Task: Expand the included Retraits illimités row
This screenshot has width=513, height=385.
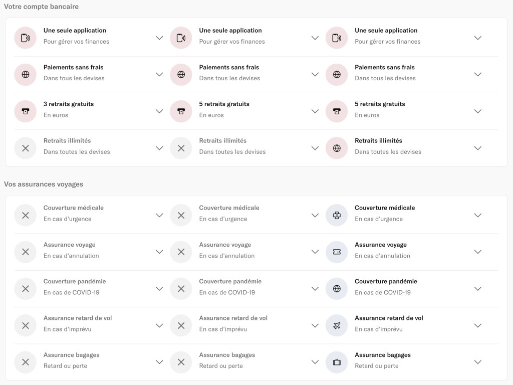Action: coord(478,148)
